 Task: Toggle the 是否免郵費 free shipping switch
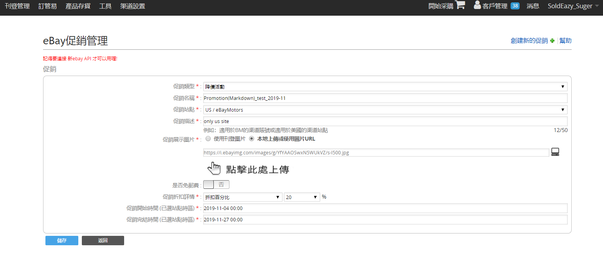pyautogui.click(x=217, y=185)
